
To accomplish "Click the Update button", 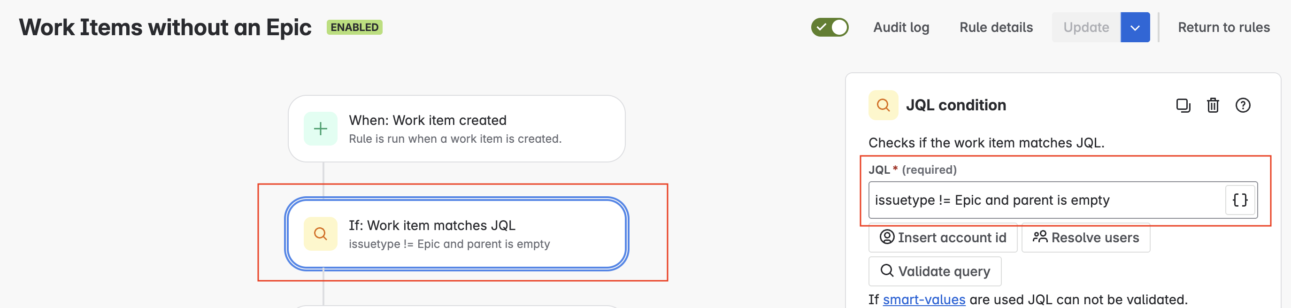I will (x=1086, y=27).
